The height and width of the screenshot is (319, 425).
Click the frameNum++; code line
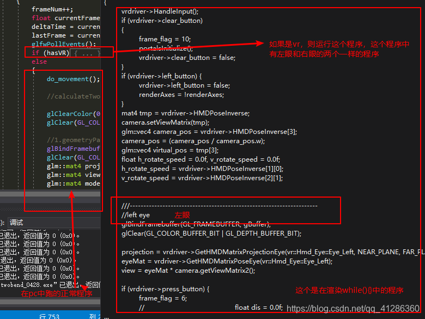[x=52, y=9]
